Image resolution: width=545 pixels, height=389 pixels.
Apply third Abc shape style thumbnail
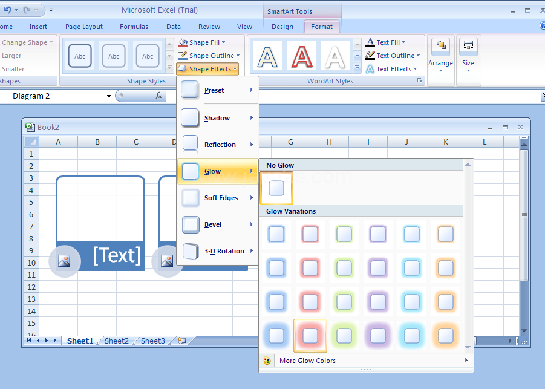[x=148, y=56]
